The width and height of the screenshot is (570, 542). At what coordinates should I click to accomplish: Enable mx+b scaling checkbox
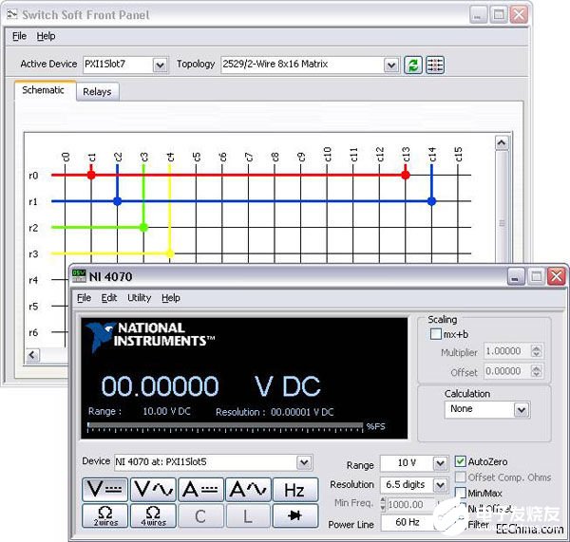coord(435,334)
